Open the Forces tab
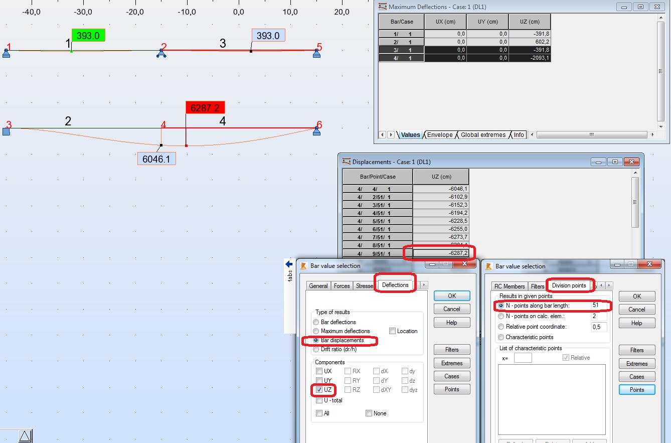Screen dimensions: 671x443 (x=342, y=285)
